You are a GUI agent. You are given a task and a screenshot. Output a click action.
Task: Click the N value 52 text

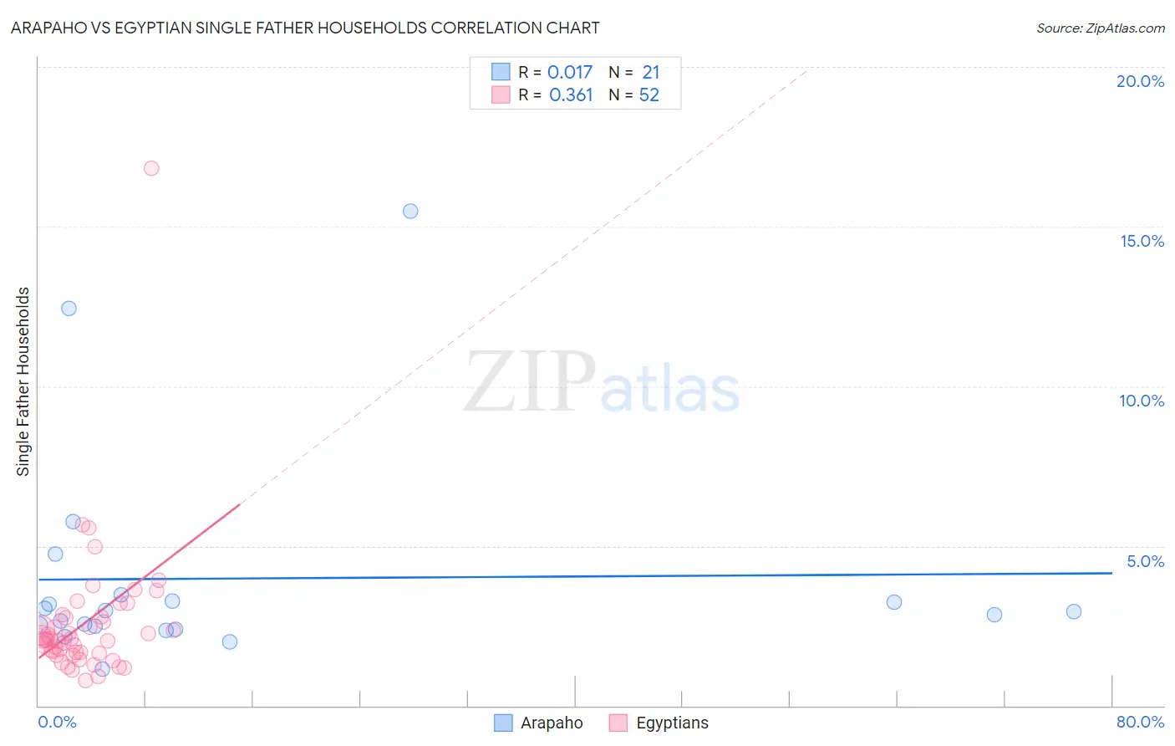tap(649, 95)
